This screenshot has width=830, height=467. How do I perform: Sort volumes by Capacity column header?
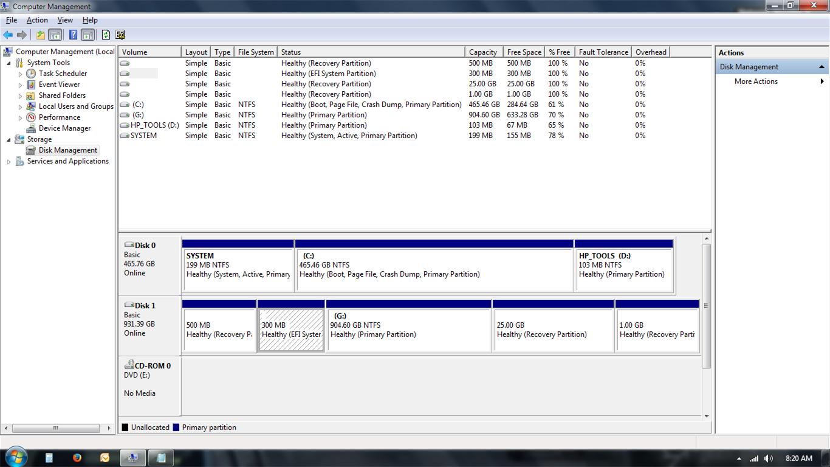click(x=483, y=52)
